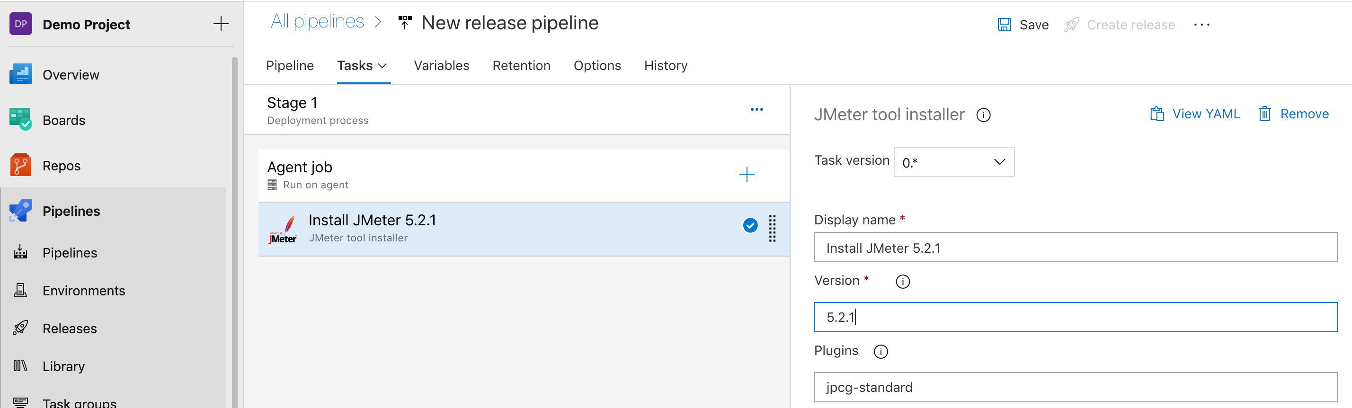The width and height of the screenshot is (1352, 408).
Task: Click the Task groups icon
Action: click(x=20, y=402)
